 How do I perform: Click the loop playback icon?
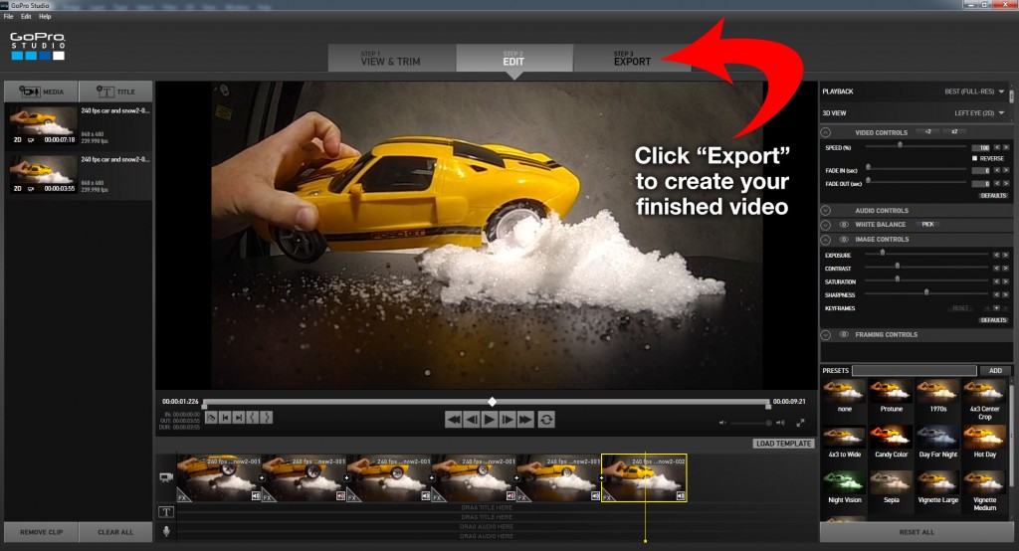(x=546, y=420)
